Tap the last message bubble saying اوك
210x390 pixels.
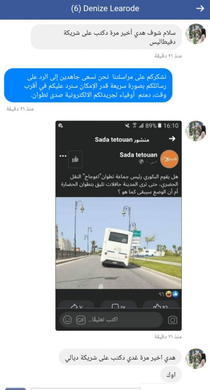171,374
